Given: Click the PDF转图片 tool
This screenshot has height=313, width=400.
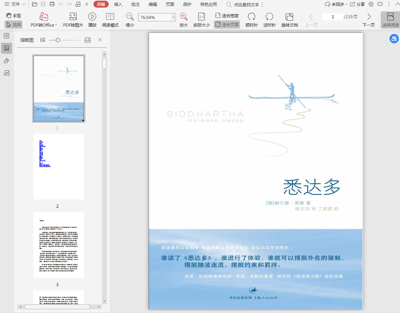Looking at the screenshot, I should point(73,20).
